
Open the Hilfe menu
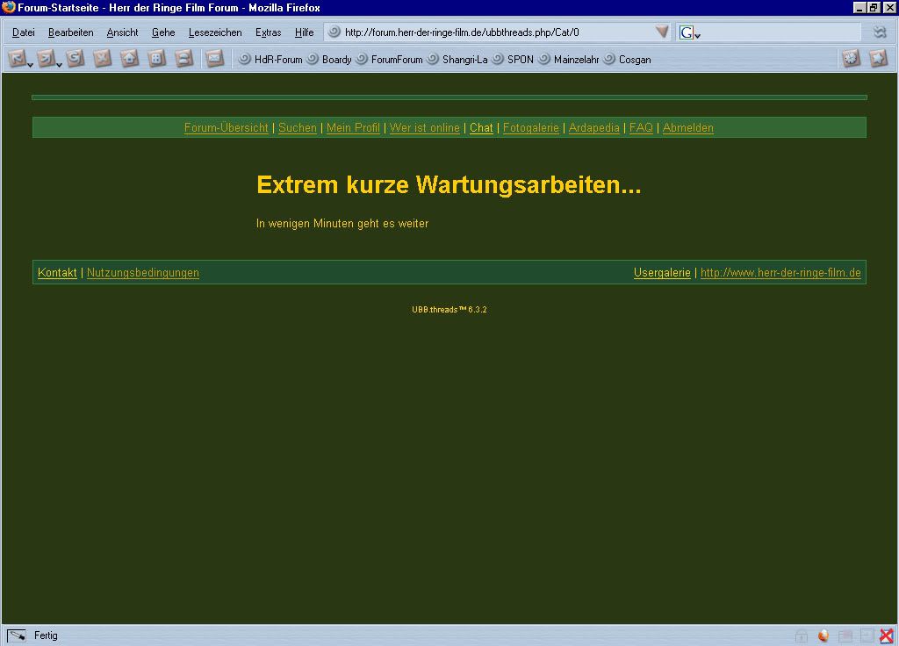(305, 32)
